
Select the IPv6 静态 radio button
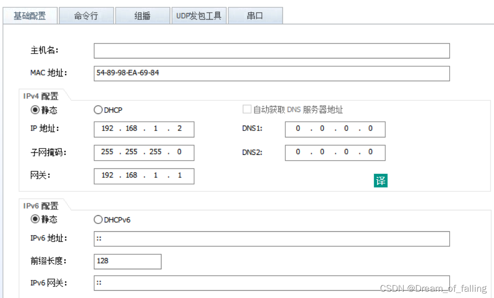35,219
